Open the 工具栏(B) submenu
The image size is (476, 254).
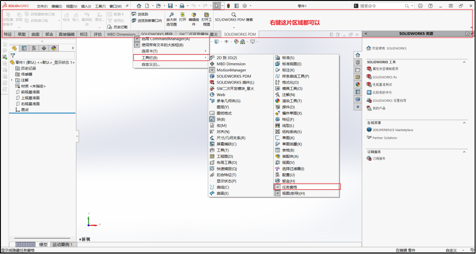coord(172,57)
